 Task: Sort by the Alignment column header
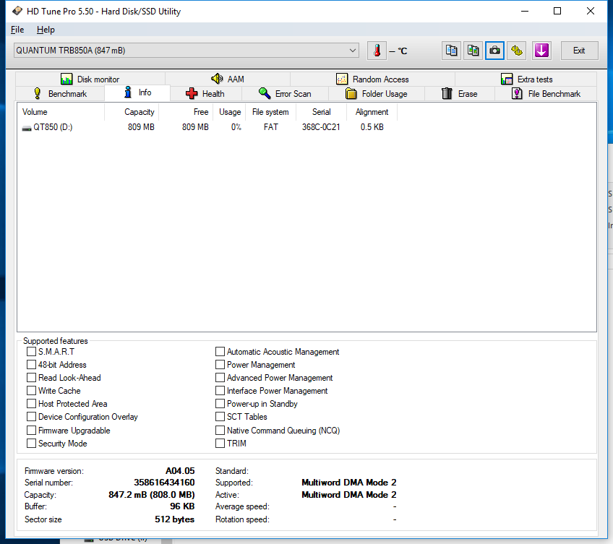(x=372, y=112)
